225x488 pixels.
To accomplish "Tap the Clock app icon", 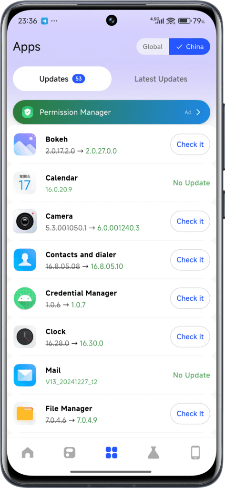I will 25,337.
